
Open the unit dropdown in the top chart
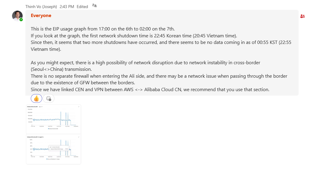coord(41,107)
